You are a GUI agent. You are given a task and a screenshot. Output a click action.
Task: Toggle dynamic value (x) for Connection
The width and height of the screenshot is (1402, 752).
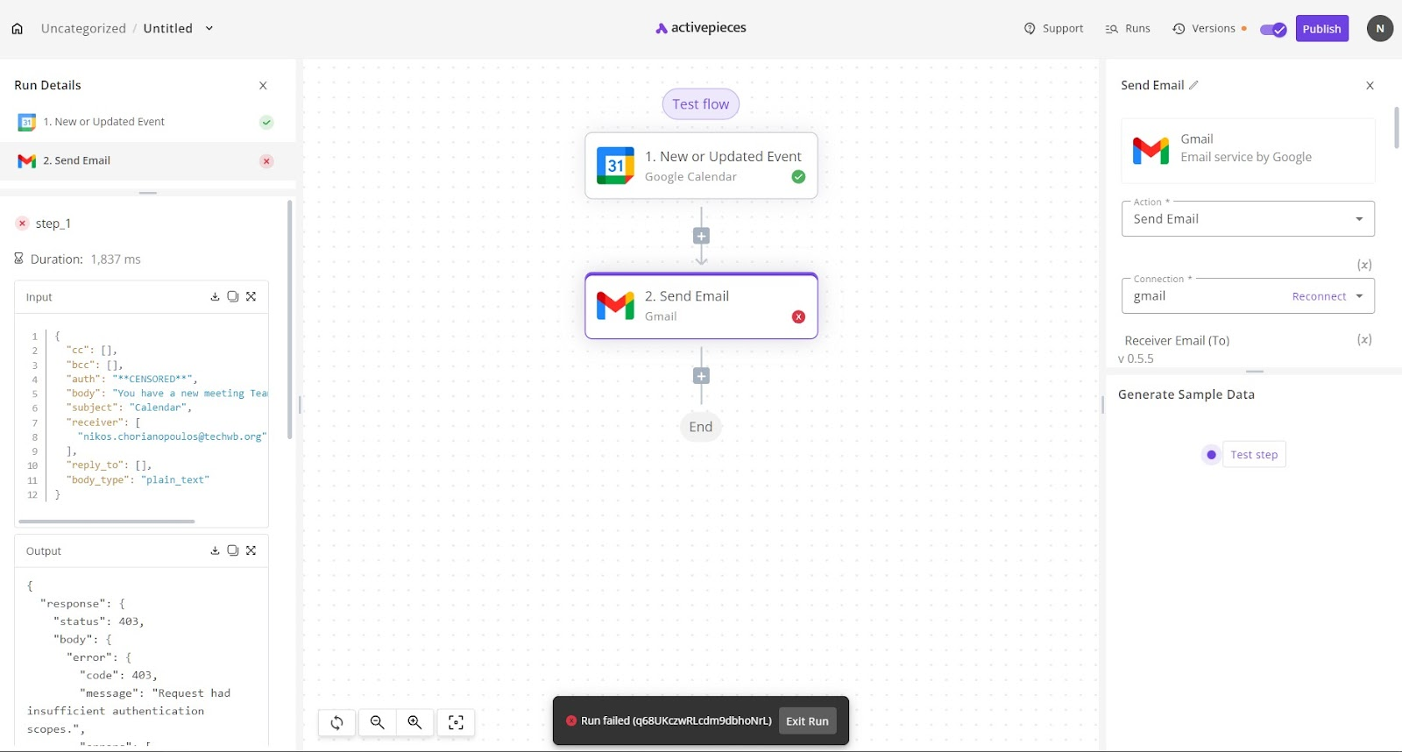1364,265
